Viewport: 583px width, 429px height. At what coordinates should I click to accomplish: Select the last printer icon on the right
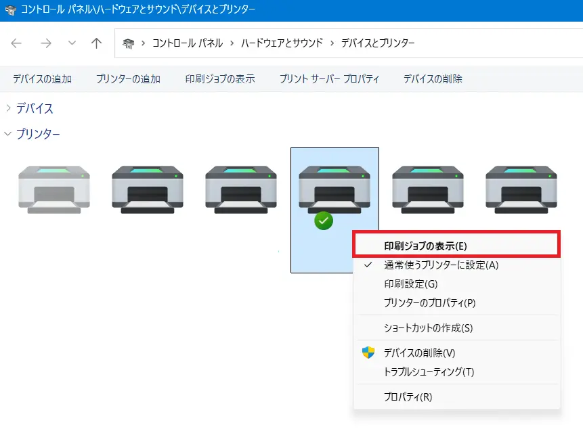click(x=521, y=189)
